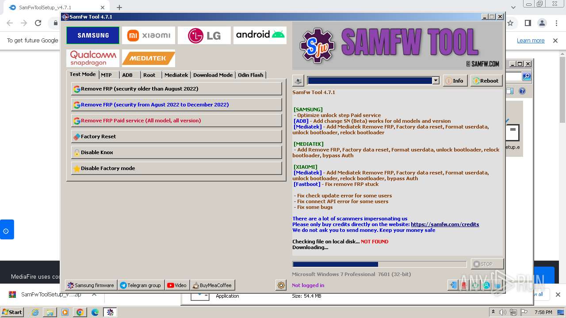Click the Not logged in status text
The width and height of the screenshot is (566, 318).
pyautogui.click(x=308, y=285)
